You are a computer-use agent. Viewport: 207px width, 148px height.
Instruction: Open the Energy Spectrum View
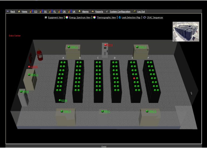tap(80, 17)
